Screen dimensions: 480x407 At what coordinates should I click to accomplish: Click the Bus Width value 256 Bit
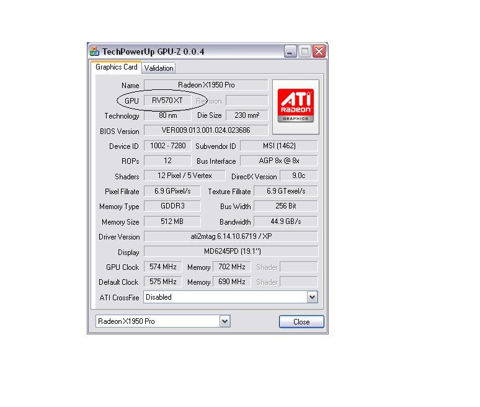[x=286, y=206]
